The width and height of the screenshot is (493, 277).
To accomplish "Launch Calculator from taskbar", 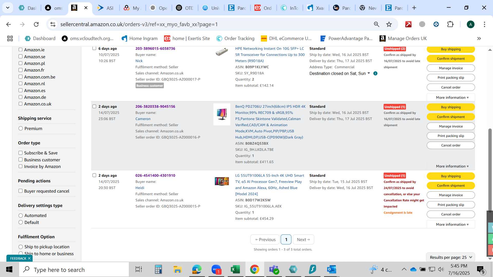I will click(x=158, y=270).
